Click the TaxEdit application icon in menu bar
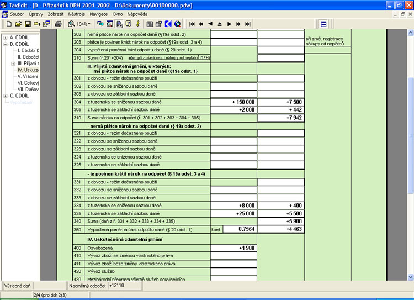The width and height of the screenshot is (414, 300). pos(4,14)
